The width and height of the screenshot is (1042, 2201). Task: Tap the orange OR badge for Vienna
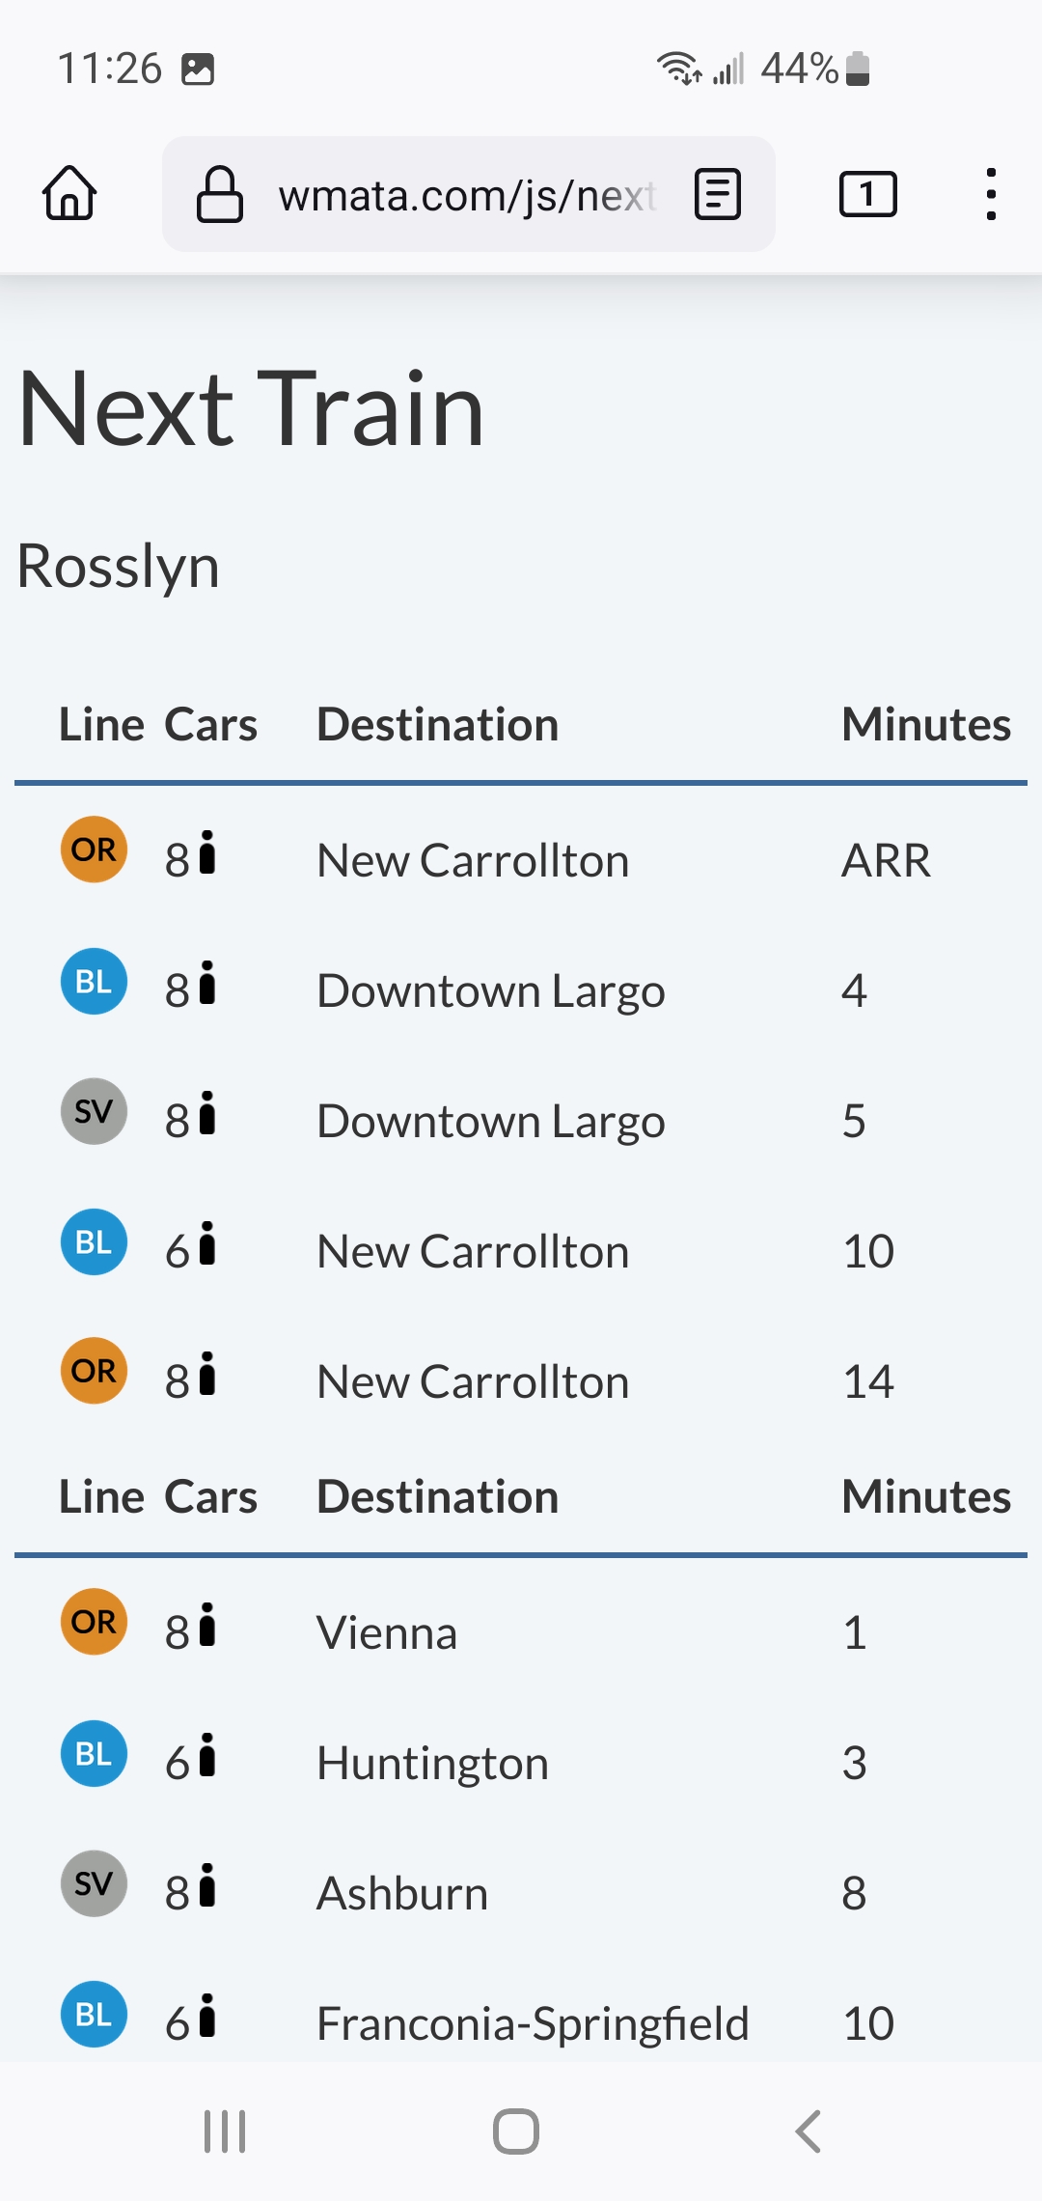point(94,1622)
